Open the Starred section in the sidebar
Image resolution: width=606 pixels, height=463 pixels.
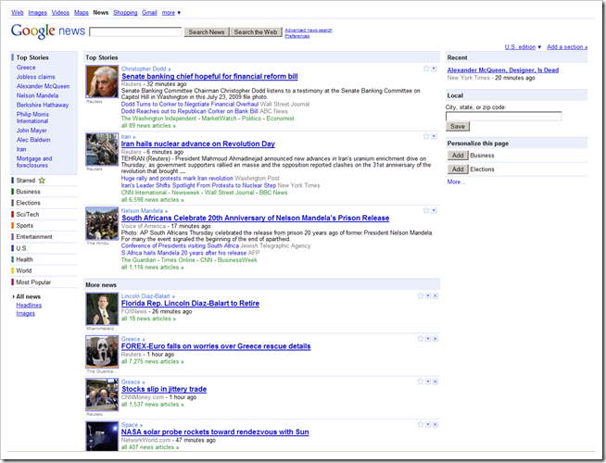[x=26, y=181]
